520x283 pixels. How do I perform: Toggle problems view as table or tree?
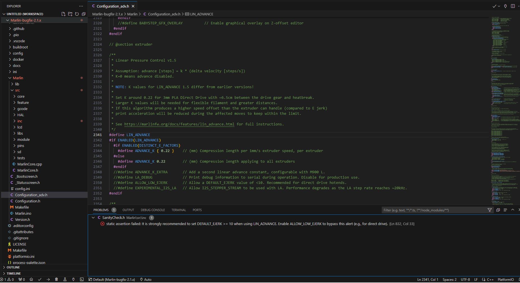pos(505,210)
